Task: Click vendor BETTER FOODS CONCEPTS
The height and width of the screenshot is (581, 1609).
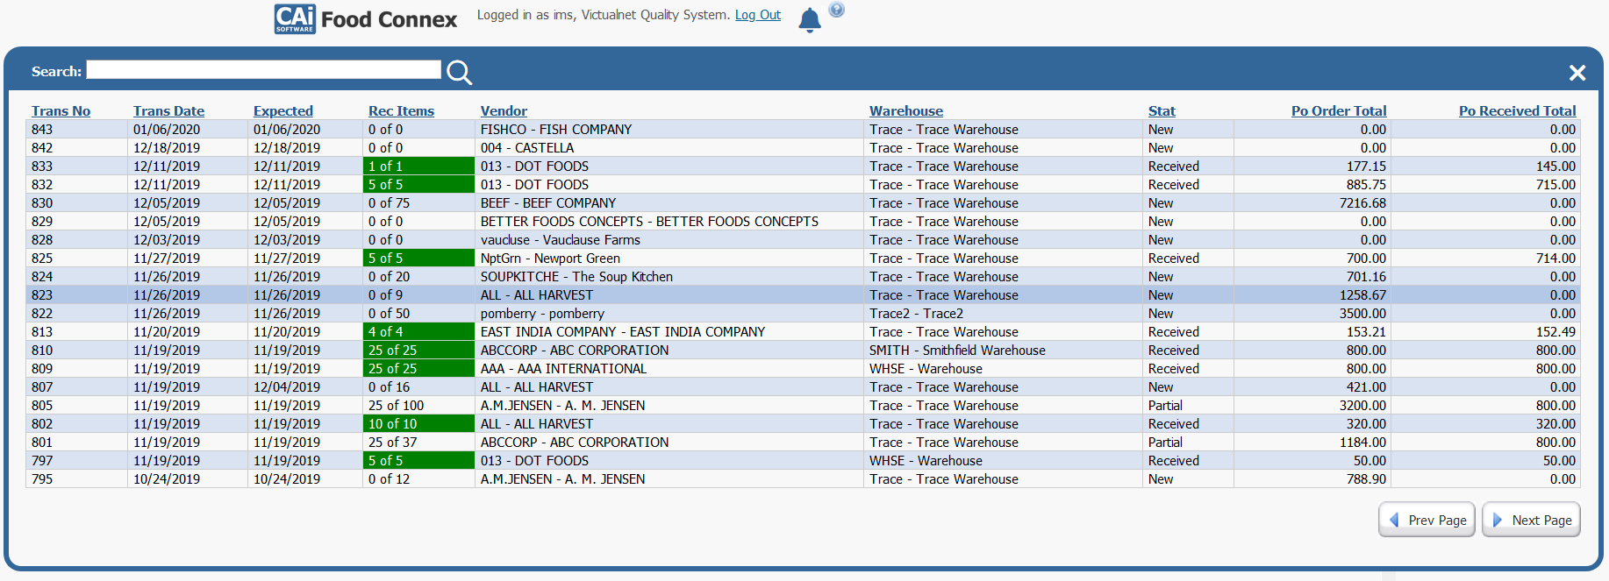Action: point(649,222)
